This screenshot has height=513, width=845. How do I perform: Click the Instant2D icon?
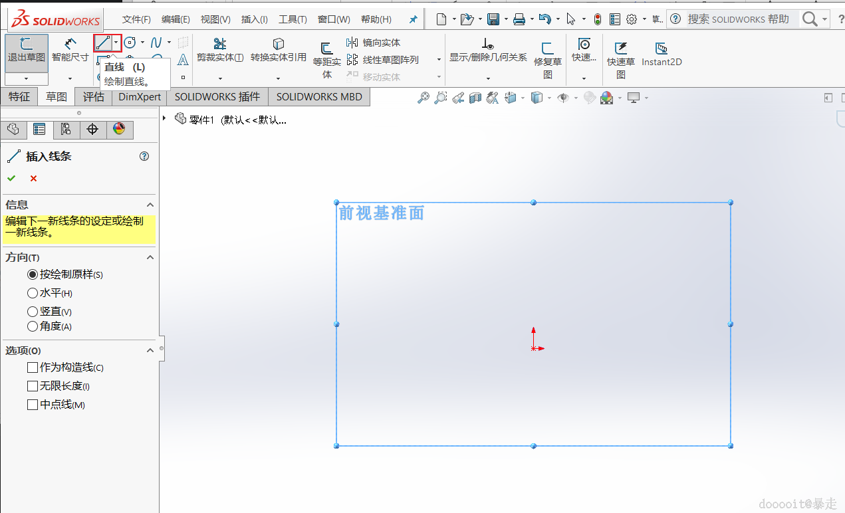[662, 53]
